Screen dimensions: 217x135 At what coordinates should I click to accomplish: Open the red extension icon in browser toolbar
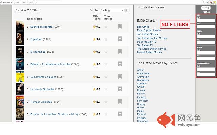pos(211,2)
